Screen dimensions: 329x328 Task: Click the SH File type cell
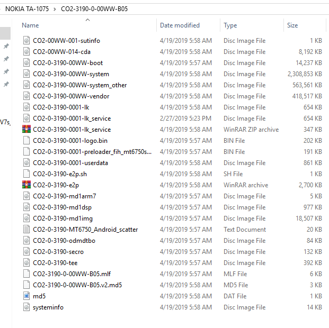[x=233, y=174]
